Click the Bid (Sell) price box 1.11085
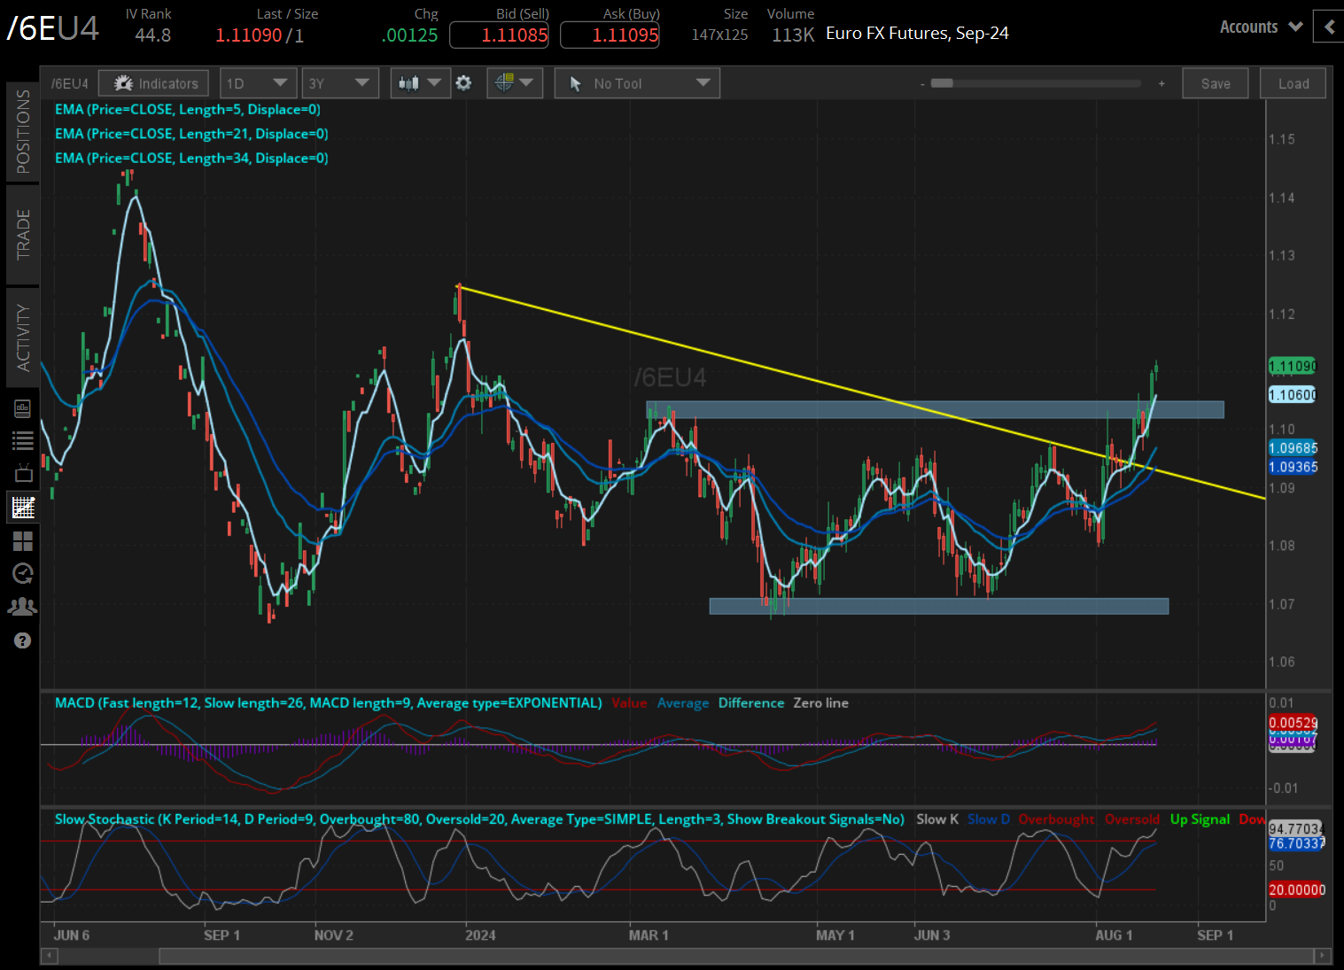The width and height of the screenshot is (1344, 970). (x=499, y=35)
